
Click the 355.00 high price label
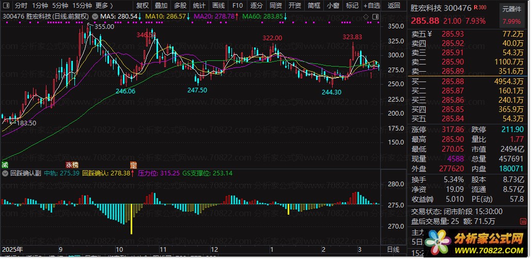point(105,27)
